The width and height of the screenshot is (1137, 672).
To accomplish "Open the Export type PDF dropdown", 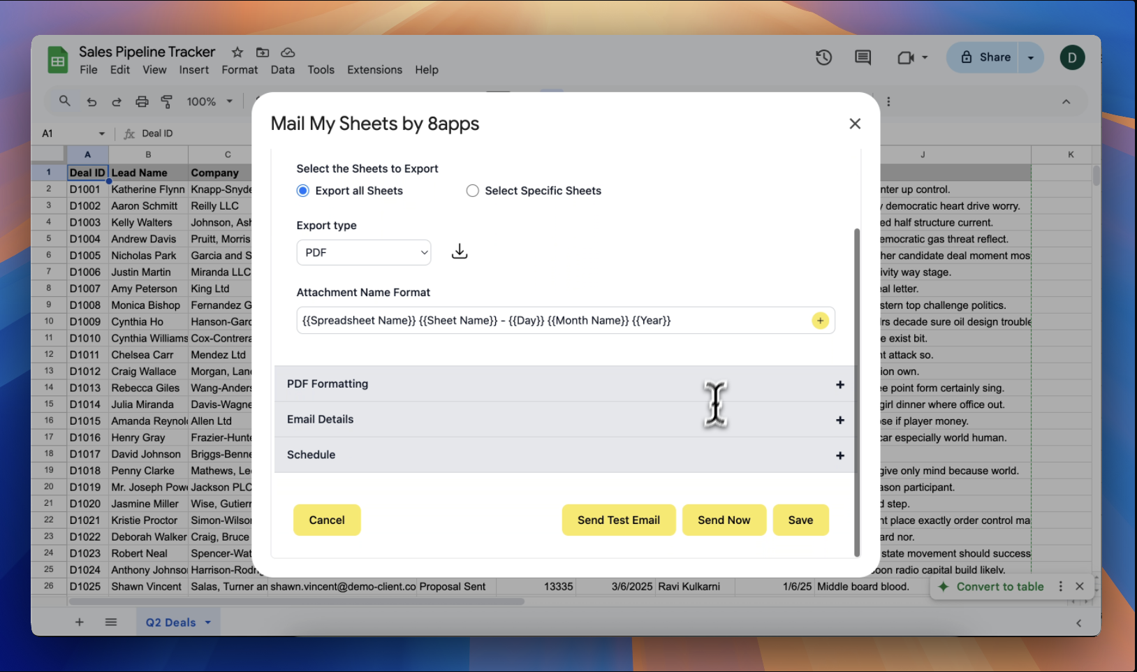I will click(363, 253).
